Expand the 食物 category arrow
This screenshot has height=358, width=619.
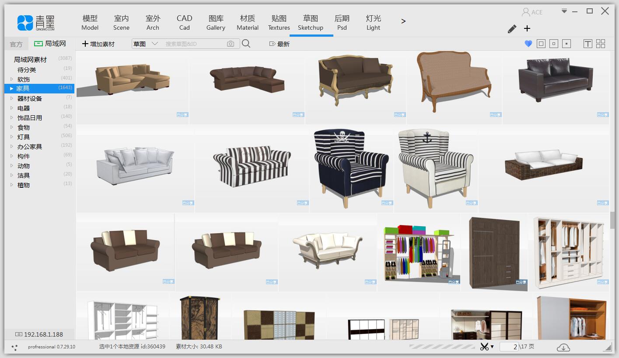(x=12, y=127)
